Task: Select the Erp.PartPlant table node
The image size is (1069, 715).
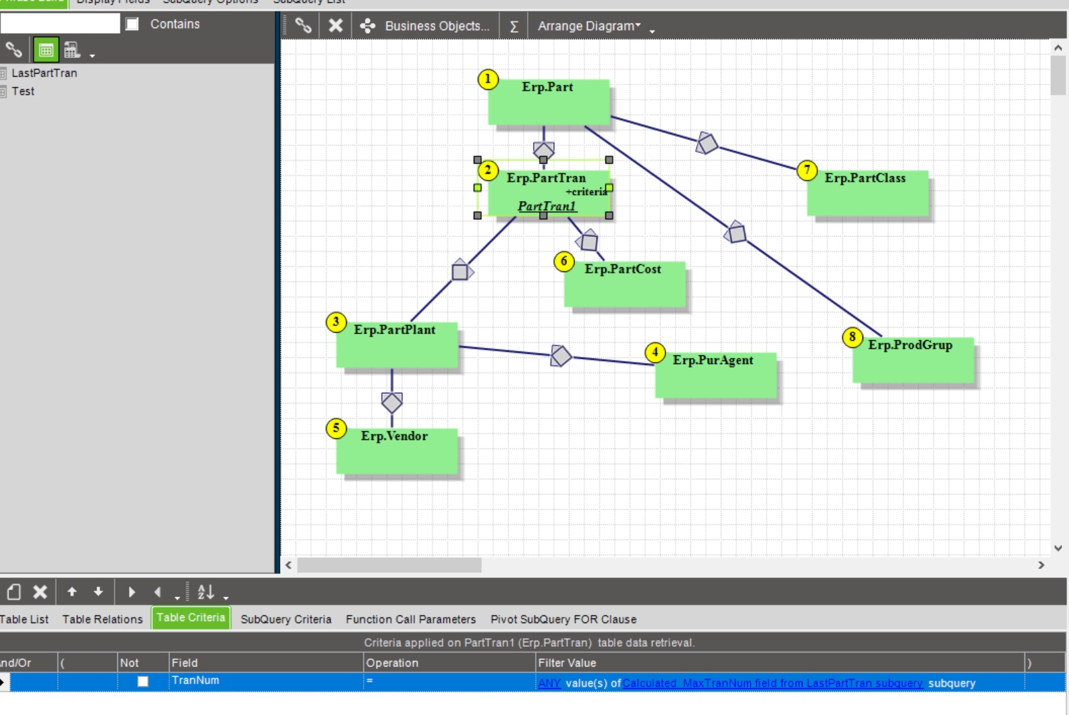Action: click(397, 345)
